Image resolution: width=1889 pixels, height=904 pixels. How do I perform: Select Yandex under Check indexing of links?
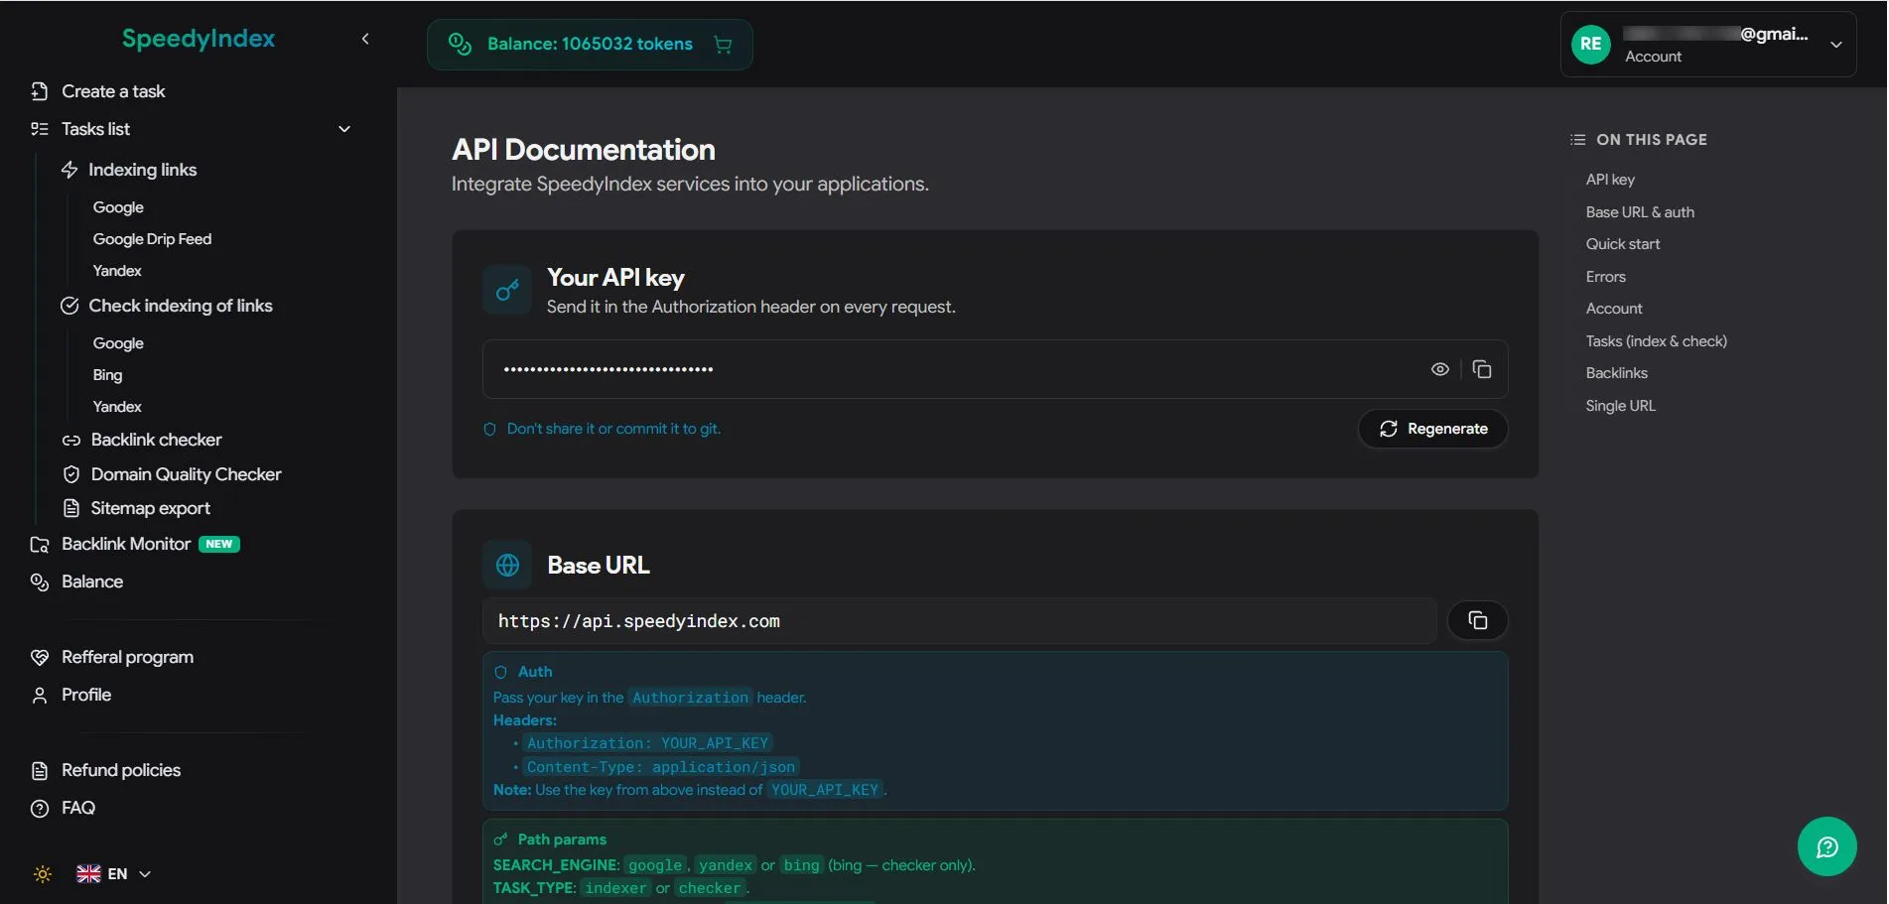(117, 407)
